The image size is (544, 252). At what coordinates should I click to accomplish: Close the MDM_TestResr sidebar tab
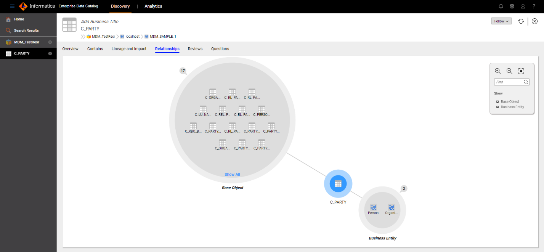pyautogui.click(x=50, y=42)
